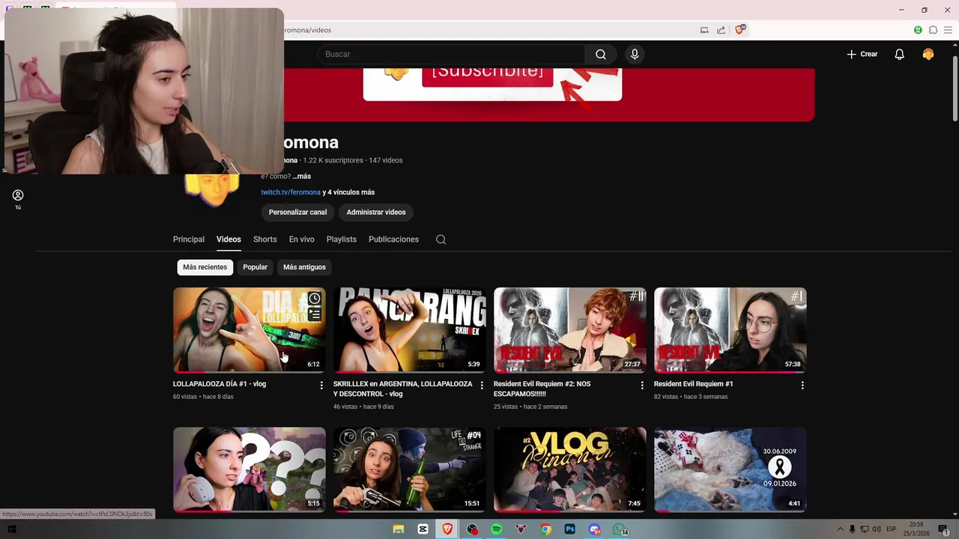Open the question marks video thumbnail, 5:15

tap(249, 469)
